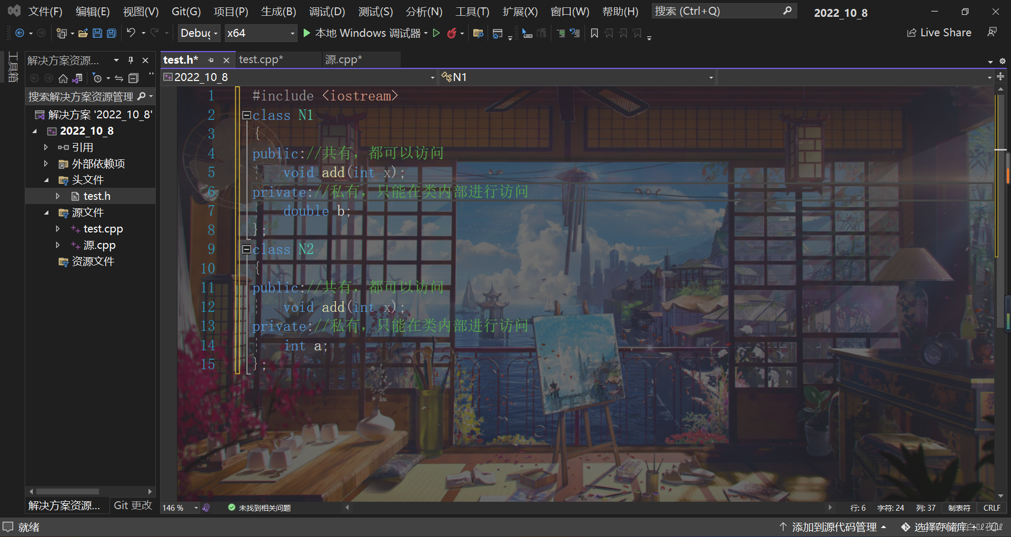Viewport: 1011px width, 537px height.
Task: Switch to Git 更改 panel tab
Action: 133,505
